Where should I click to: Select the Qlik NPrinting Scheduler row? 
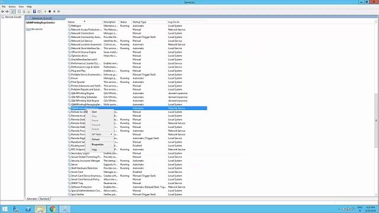click(x=137, y=97)
